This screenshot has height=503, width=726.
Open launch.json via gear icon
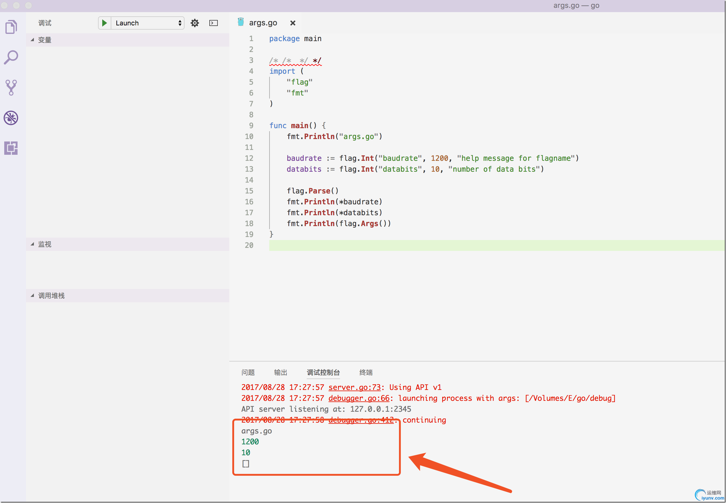[195, 23]
